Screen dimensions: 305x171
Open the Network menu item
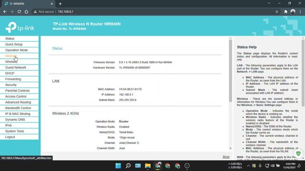20,56
